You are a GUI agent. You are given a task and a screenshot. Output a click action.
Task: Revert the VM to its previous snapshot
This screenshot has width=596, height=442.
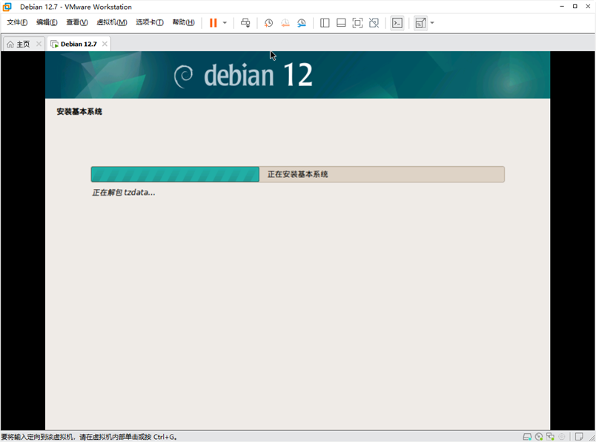point(285,23)
